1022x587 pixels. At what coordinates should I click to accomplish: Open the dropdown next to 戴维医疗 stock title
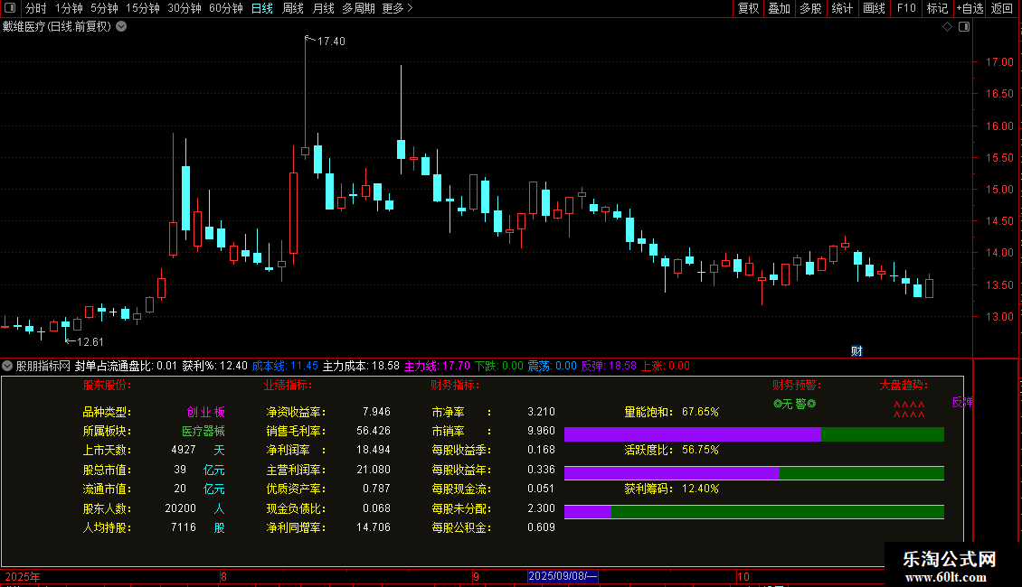[x=122, y=27]
